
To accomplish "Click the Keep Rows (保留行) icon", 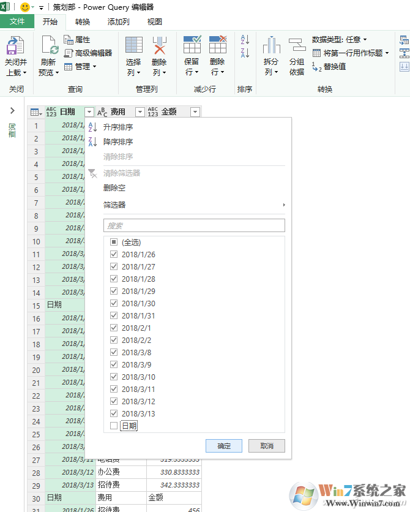I will [x=192, y=45].
